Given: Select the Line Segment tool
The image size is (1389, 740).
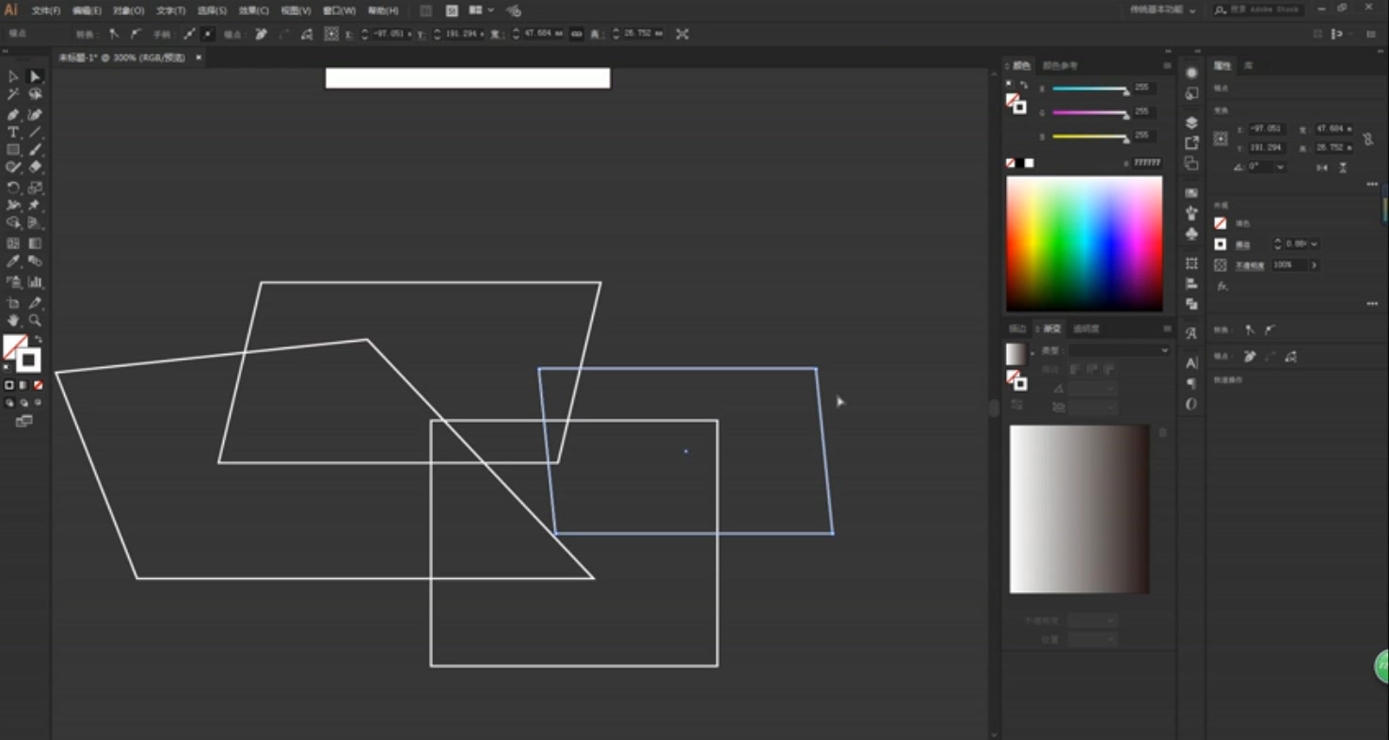Looking at the screenshot, I should [x=35, y=132].
